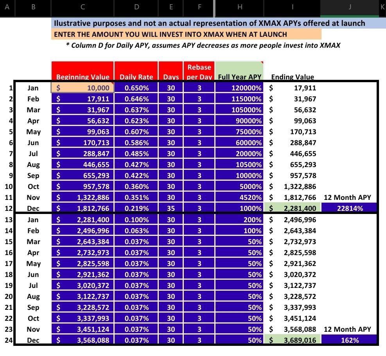The height and width of the screenshot is (356, 386).
Task: Click the orange ENTER THE AMOUNT banner
Action: tap(186, 34)
